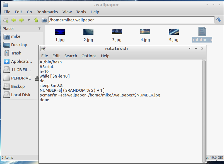Click the "6 items" status bar text
Viewport: 224px width, 164px height.
coord(7,157)
